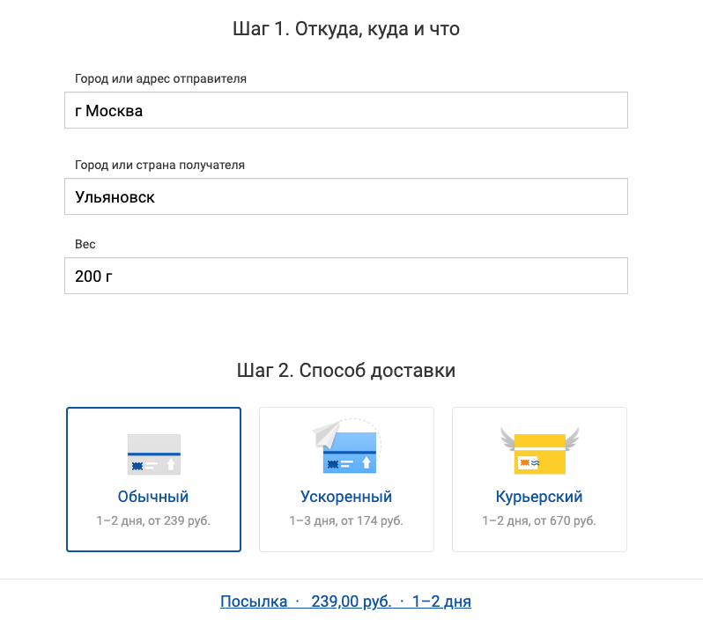Image resolution: width=703 pixels, height=620 pixels.
Task: Click the text 1–2 дня, от 670 руб.
Action: click(x=539, y=521)
